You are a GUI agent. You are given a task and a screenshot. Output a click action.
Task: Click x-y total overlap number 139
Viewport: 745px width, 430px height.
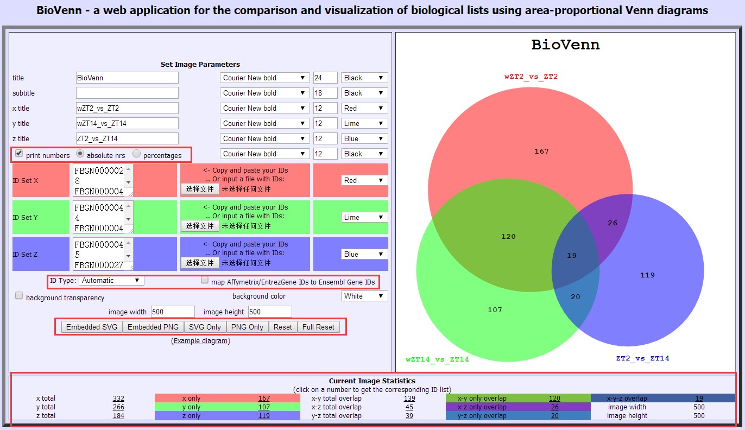click(x=409, y=399)
